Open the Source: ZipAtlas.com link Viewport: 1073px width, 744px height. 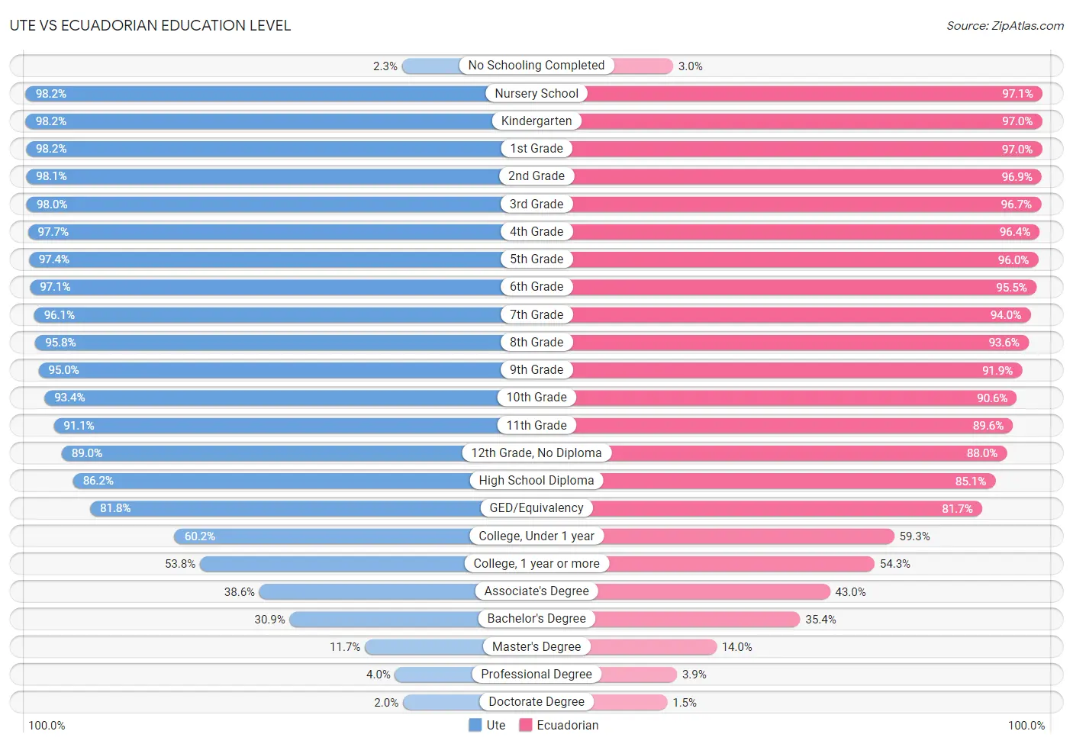click(1005, 25)
